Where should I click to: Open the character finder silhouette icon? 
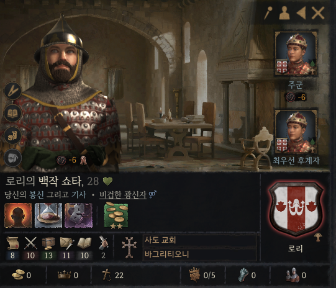click(x=284, y=13)
